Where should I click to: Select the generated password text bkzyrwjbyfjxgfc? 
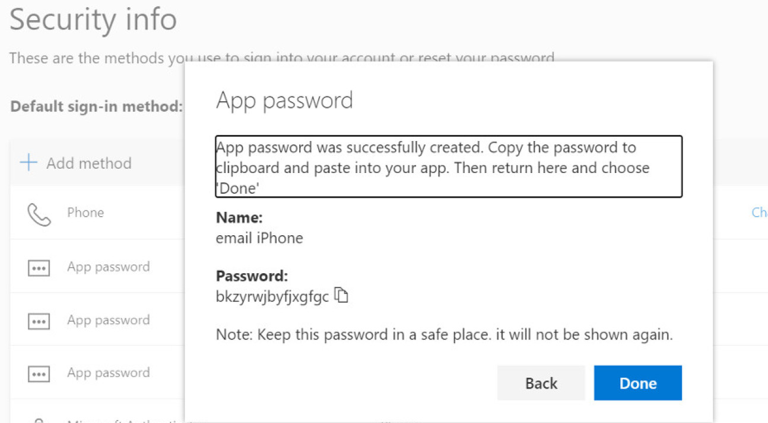[x=272, y=297]
